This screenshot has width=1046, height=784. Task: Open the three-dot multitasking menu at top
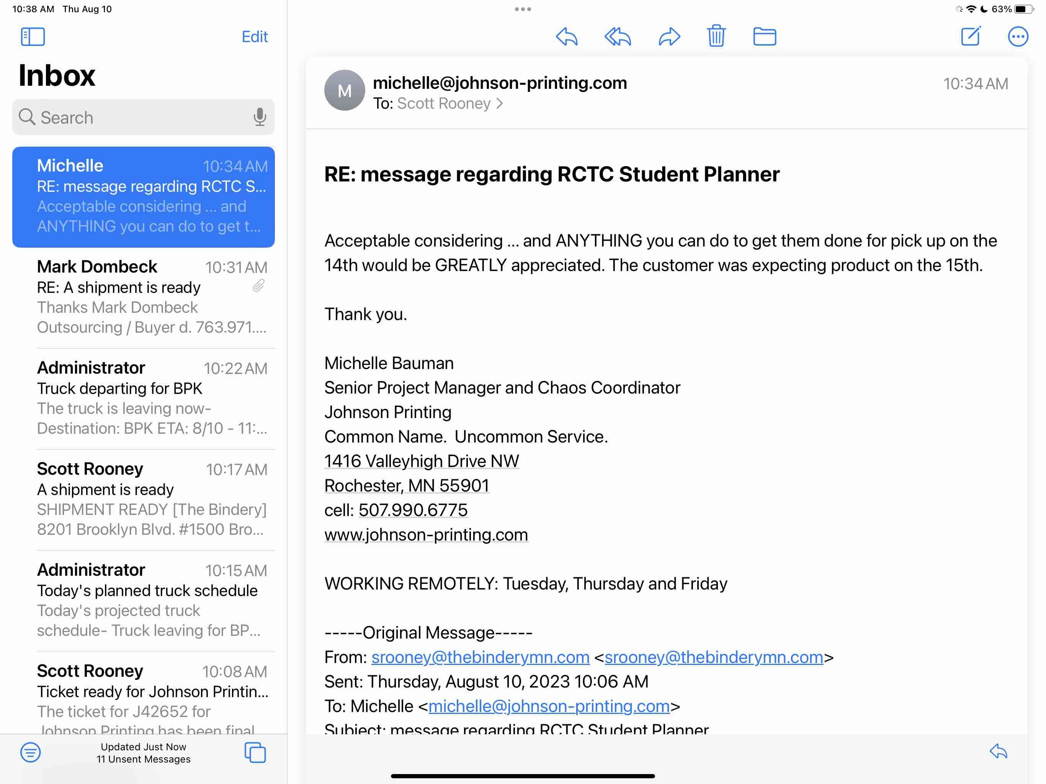[523, 9]
